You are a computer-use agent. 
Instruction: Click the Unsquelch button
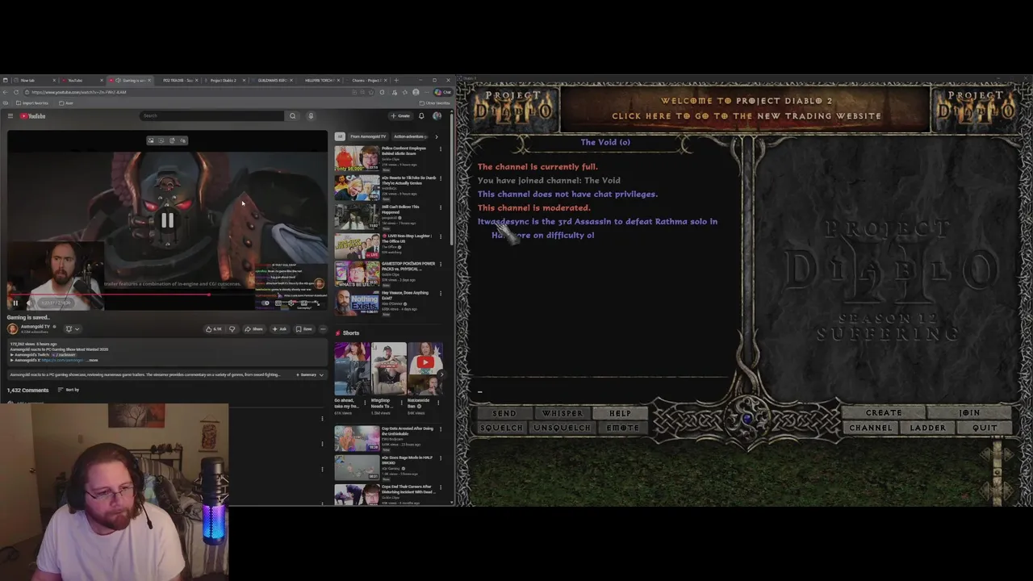[x=563, y=428]
